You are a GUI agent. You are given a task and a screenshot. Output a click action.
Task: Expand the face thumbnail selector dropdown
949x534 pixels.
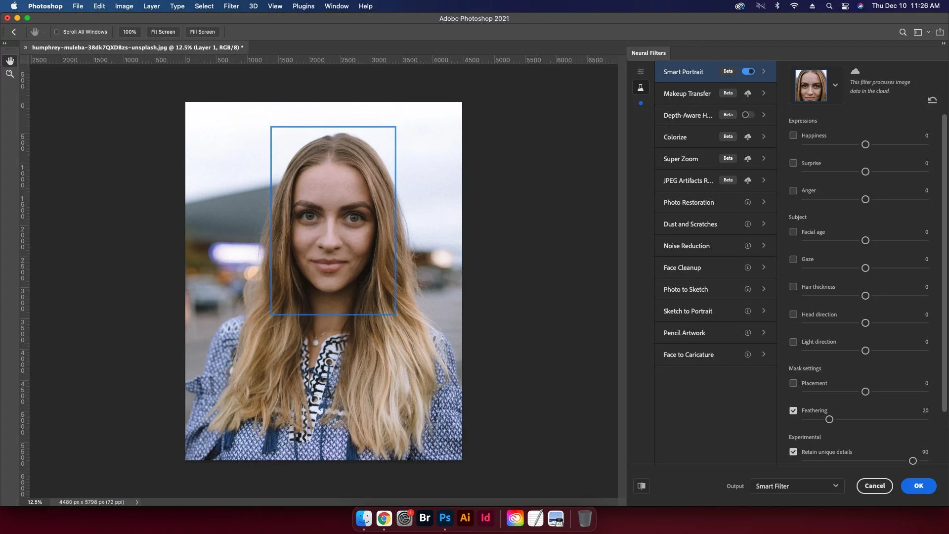coord(835,85)
